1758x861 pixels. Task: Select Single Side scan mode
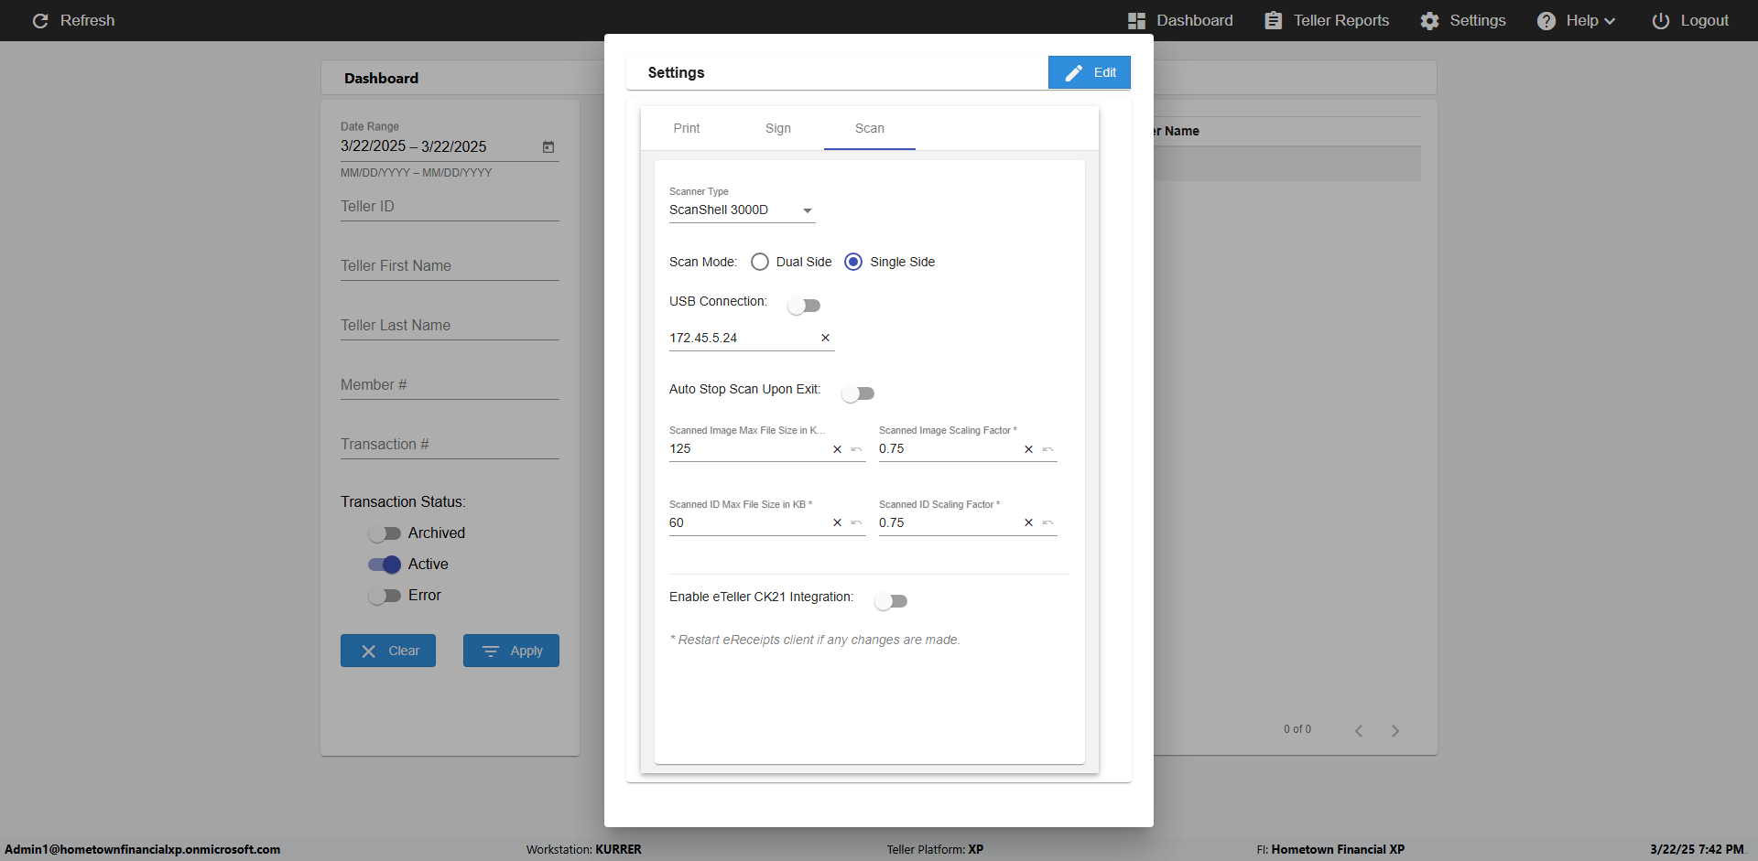tap(853, 262)
